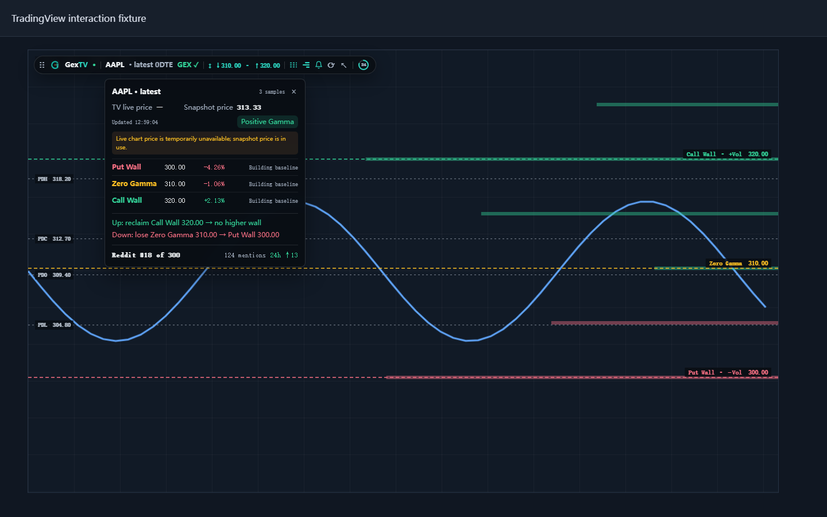Click the +2.13% value
The image size is (827, 517).
(214, 201)
